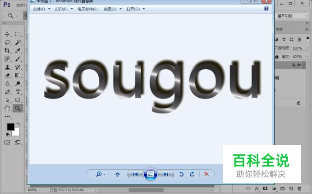
Task: Click the background white color swatch
Action: point(17,133)
